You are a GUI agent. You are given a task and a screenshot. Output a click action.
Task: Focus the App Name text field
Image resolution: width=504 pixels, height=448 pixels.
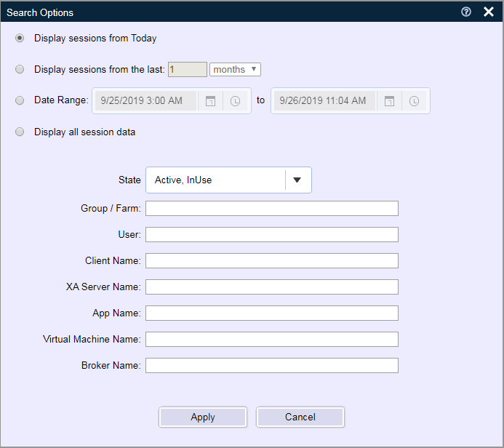[272, 313]
